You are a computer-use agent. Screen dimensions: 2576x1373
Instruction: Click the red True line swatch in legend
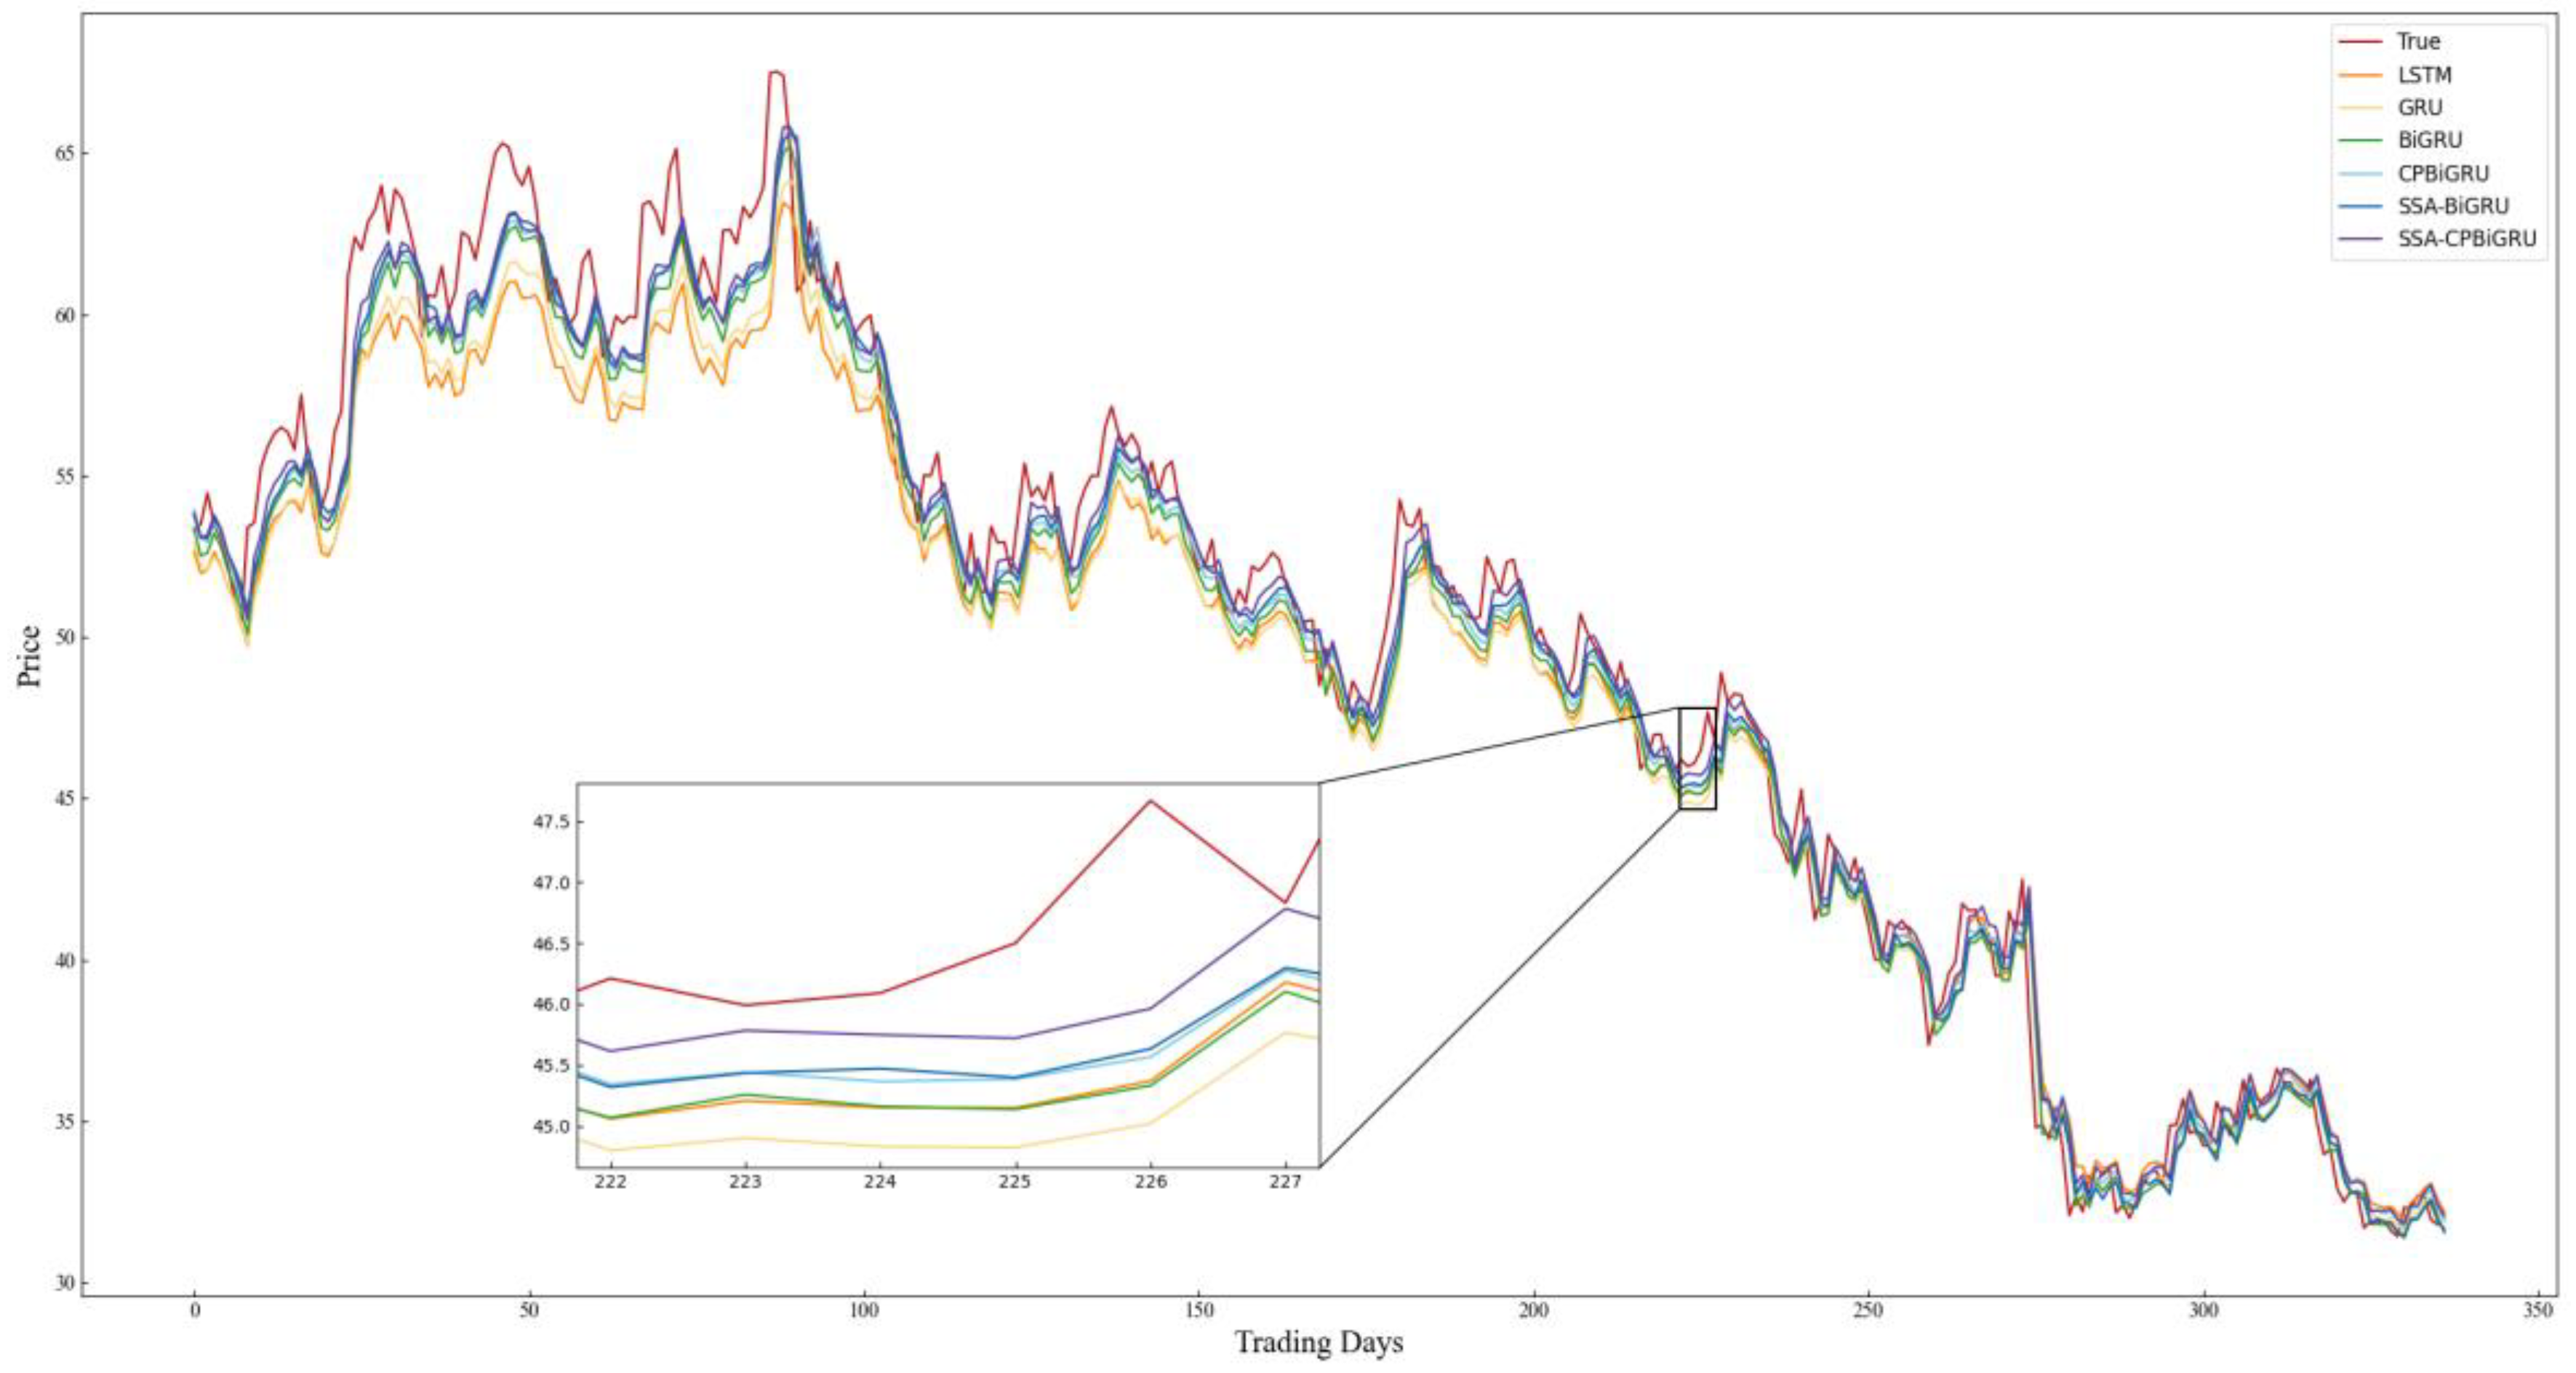point(2359,42)
